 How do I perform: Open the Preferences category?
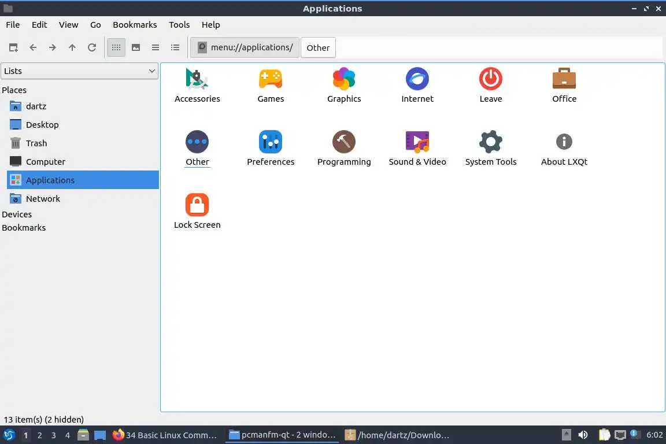coord(271,148)
